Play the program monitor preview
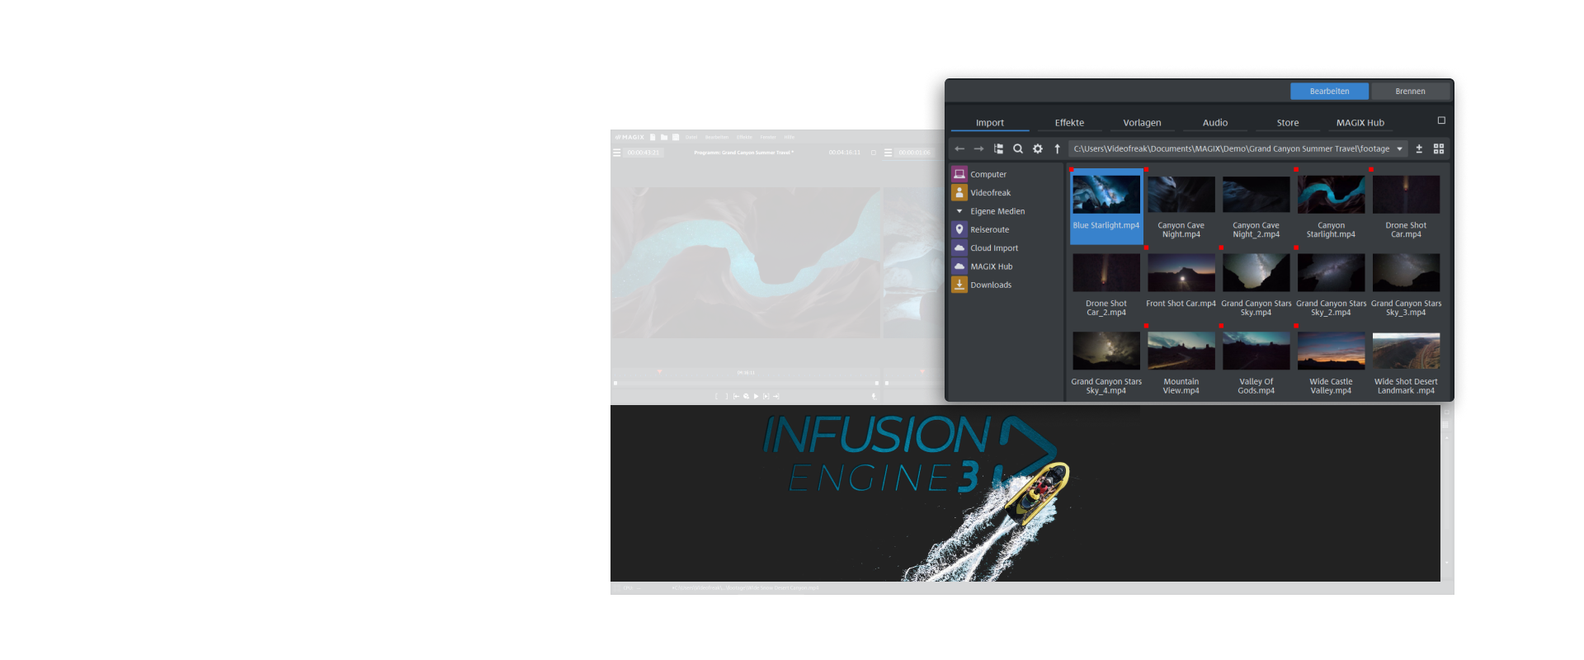This screenshot has height=660, width=1584. pyautogui.click(x=756, y=397)
